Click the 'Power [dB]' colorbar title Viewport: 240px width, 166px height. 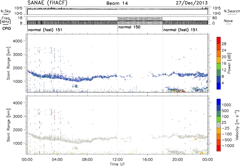[x=229, y=64]
